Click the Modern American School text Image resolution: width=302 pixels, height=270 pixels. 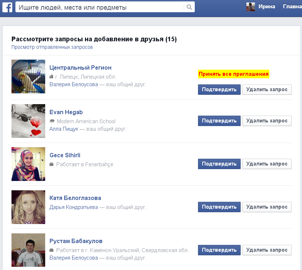[86, 121]
